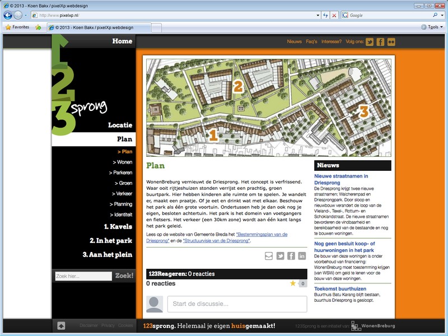The width and height of the screenshot is (448, 336).
Task: Open the Flickr link in the header
Action: pyautogui.click(x=391, y=41)
